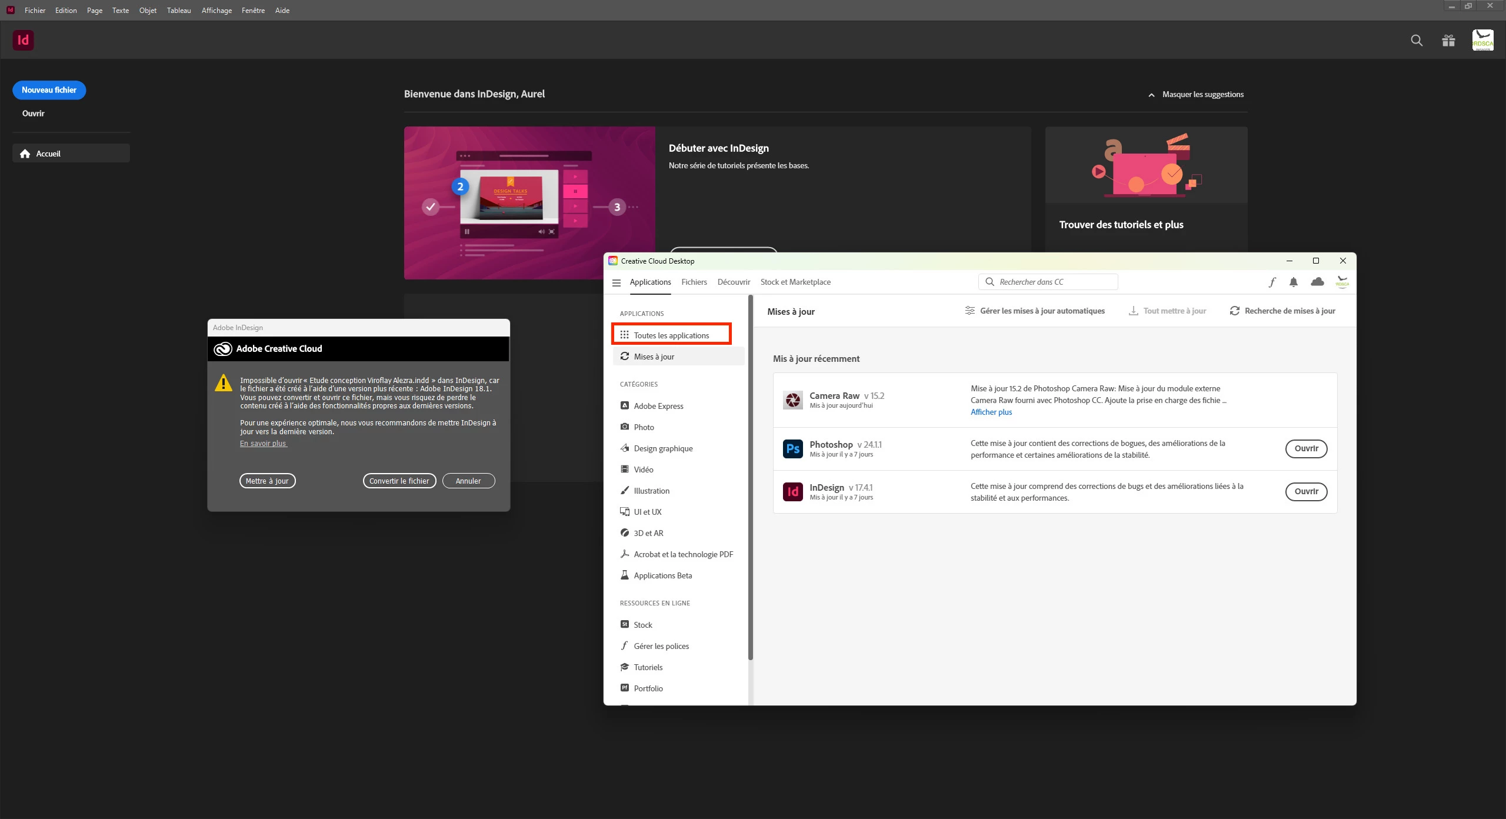This screenshot has height=819, width=1506.
Task: Click the fonts icon in Creative Cloud header
Action: point(1272,282)
